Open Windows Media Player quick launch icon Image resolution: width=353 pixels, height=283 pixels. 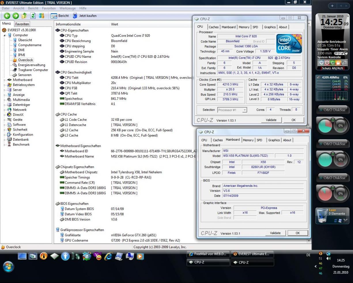pyautogui.click(x=140, y=256)
